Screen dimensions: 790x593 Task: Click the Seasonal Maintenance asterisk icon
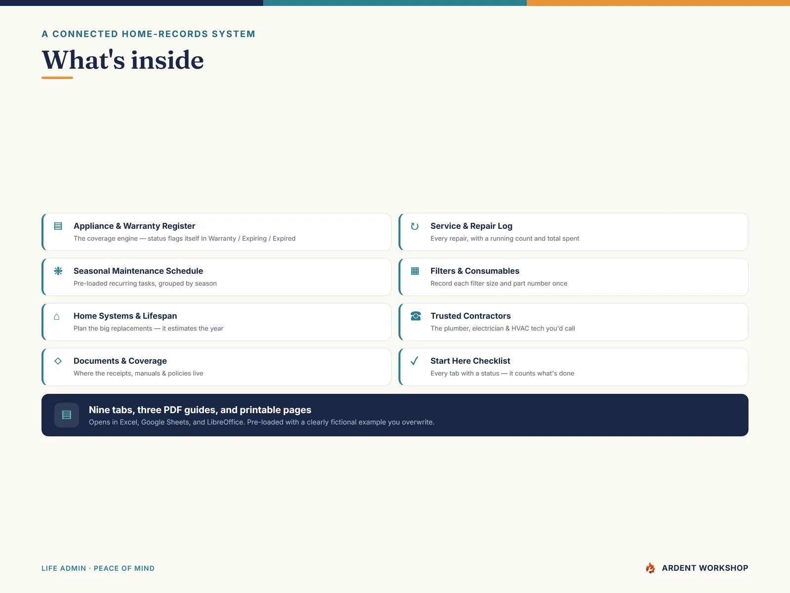[x=58, y=271]
